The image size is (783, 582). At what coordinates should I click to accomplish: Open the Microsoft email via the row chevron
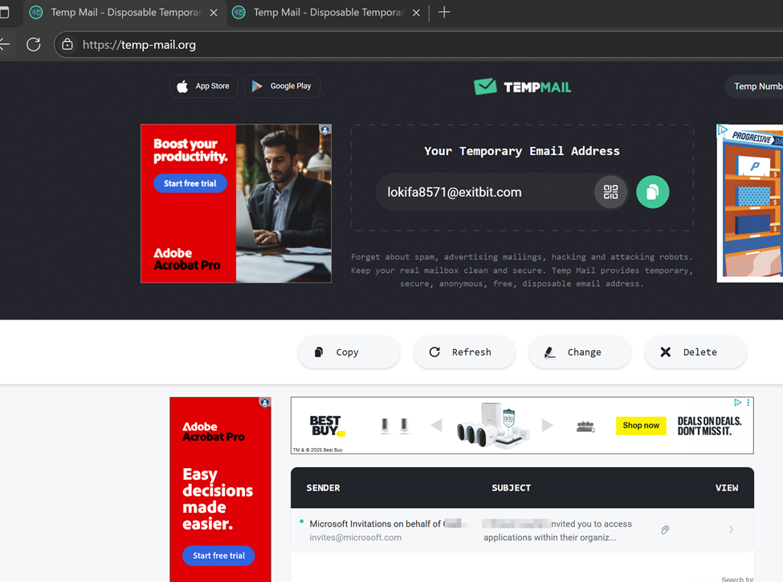731,530
